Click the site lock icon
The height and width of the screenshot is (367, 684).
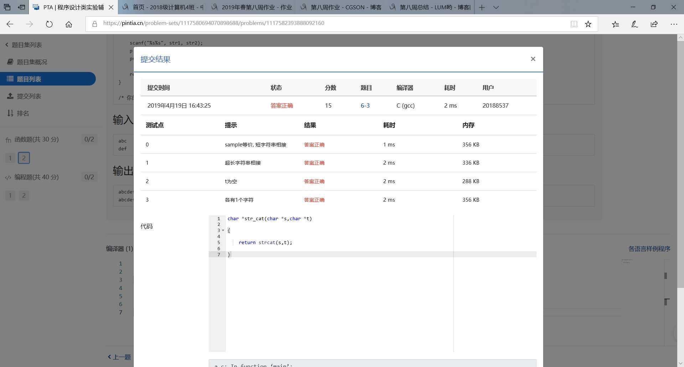pyautogui.click(x=95, y=24)
